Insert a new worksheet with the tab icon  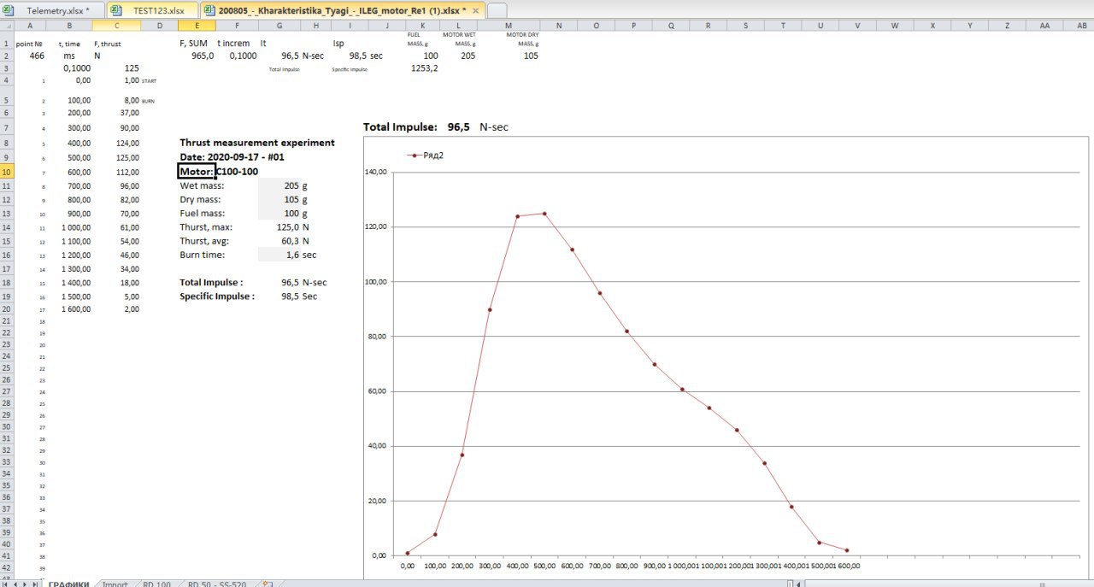tap(267, 584)
